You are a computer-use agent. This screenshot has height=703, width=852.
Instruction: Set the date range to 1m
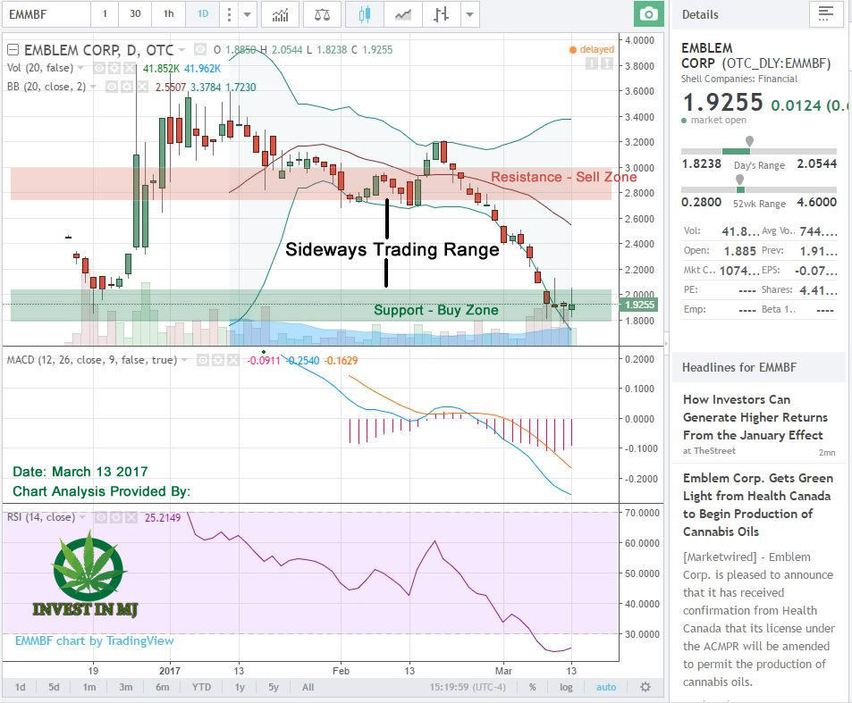coord(89,687)
